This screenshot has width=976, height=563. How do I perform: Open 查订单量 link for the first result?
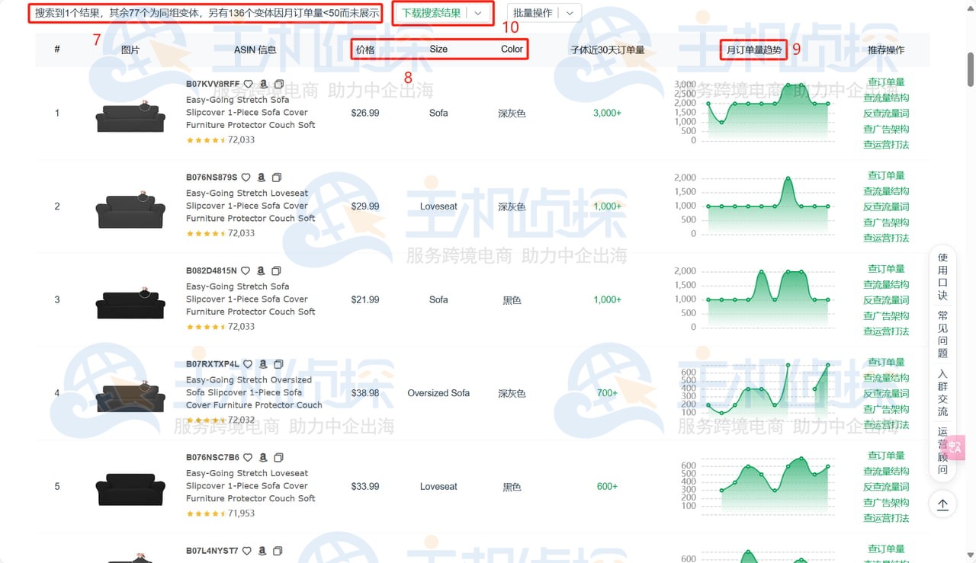[x=885, y=82]
